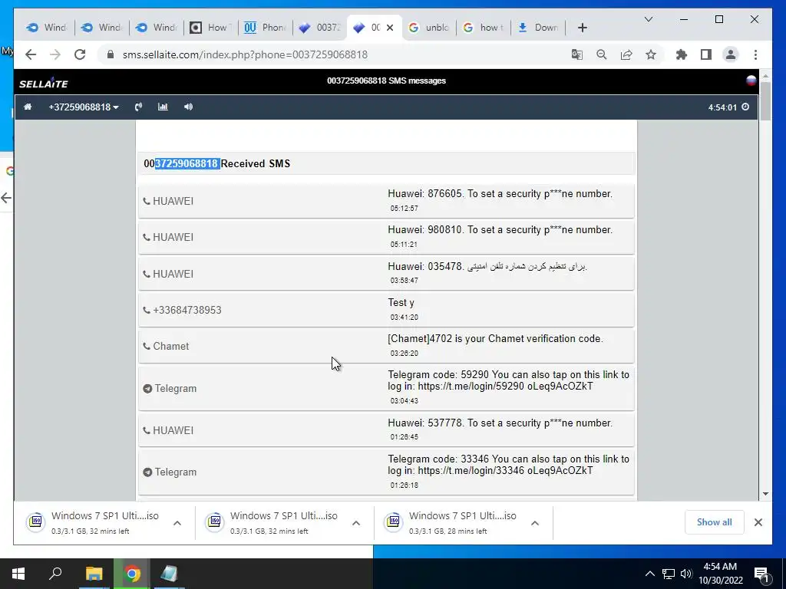Reload the current page
Image resolution: width=786 pixels, height=589 pixels.
click(80, 54)
